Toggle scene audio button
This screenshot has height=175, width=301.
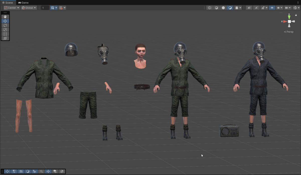pyautogui.click(x=256, y=8)
